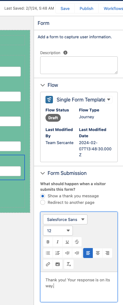Image resolution: width=123 pixels, height=305 pixels.
Task: Insert an image into the message
Action: coord(58,264)
